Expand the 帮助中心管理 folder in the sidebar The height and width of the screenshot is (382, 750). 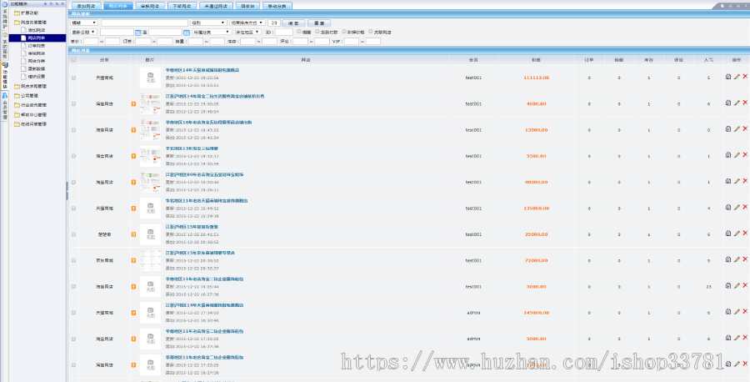(x=31, y=114)
